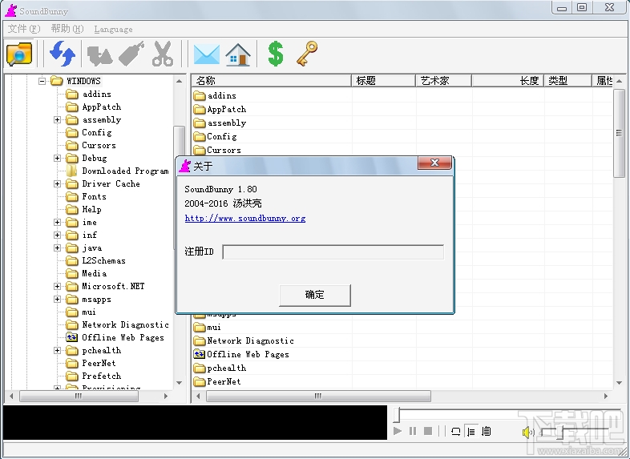Toggle the repeat single track mode
The height and width of the screenshot is (459, 630).
(x=455, y=432)
